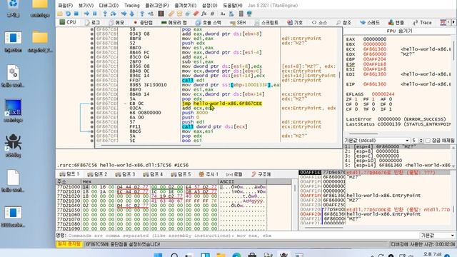Switch to the 스레드 tab

[x=369, y=22]
